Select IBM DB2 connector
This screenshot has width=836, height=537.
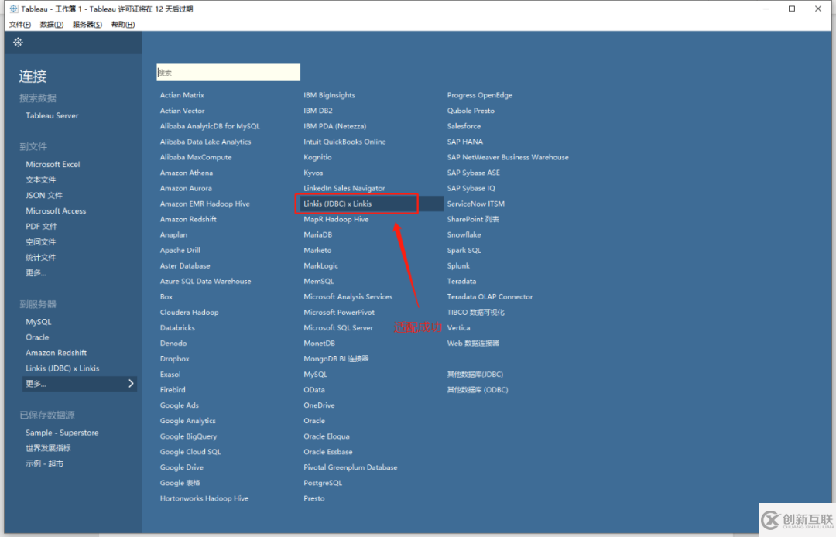[x=318, y=111]
